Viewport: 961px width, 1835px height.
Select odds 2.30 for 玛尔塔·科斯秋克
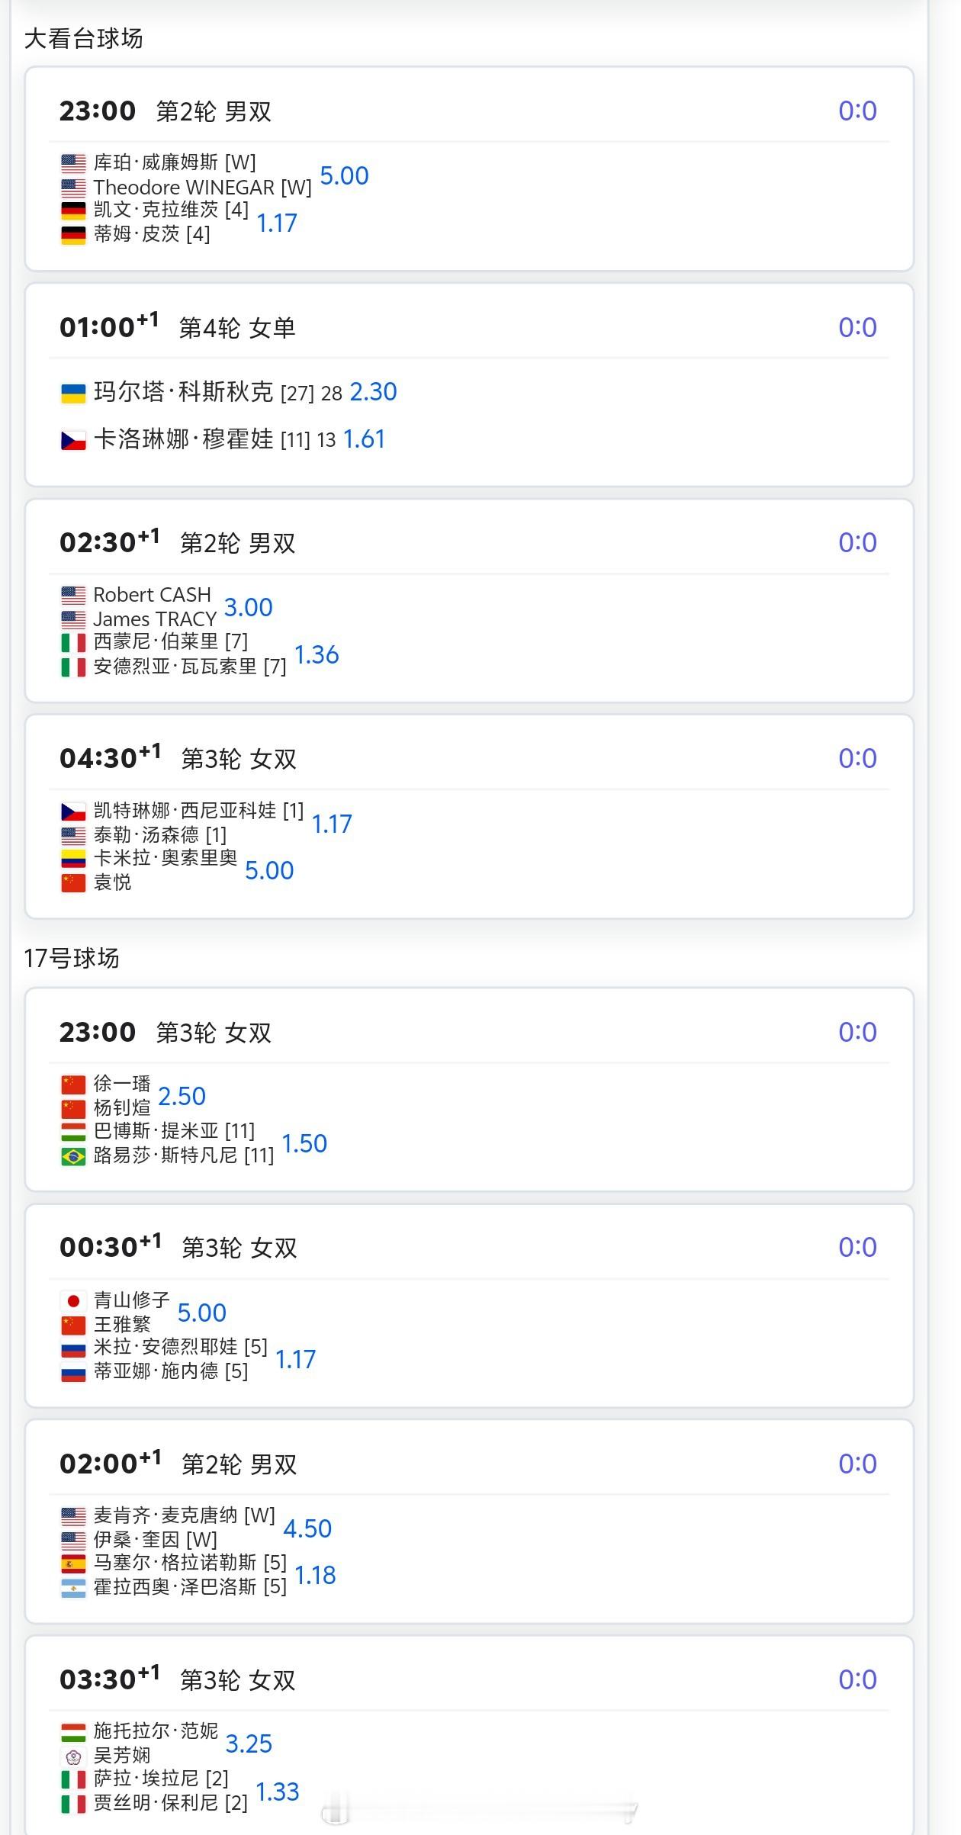pyautogui.click(x=373, y=392)
